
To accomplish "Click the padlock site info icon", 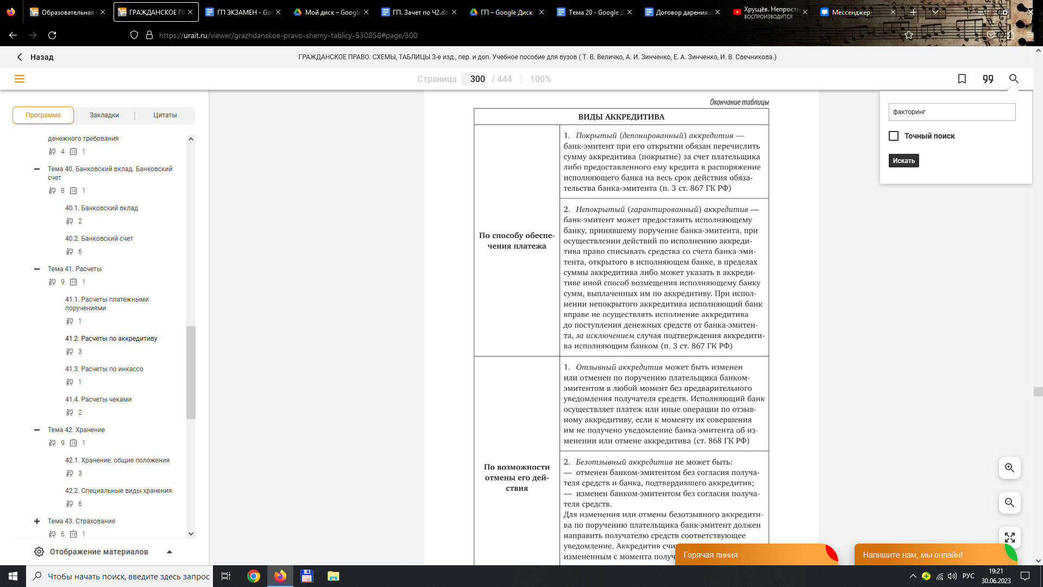I will (x=149, y=35).
